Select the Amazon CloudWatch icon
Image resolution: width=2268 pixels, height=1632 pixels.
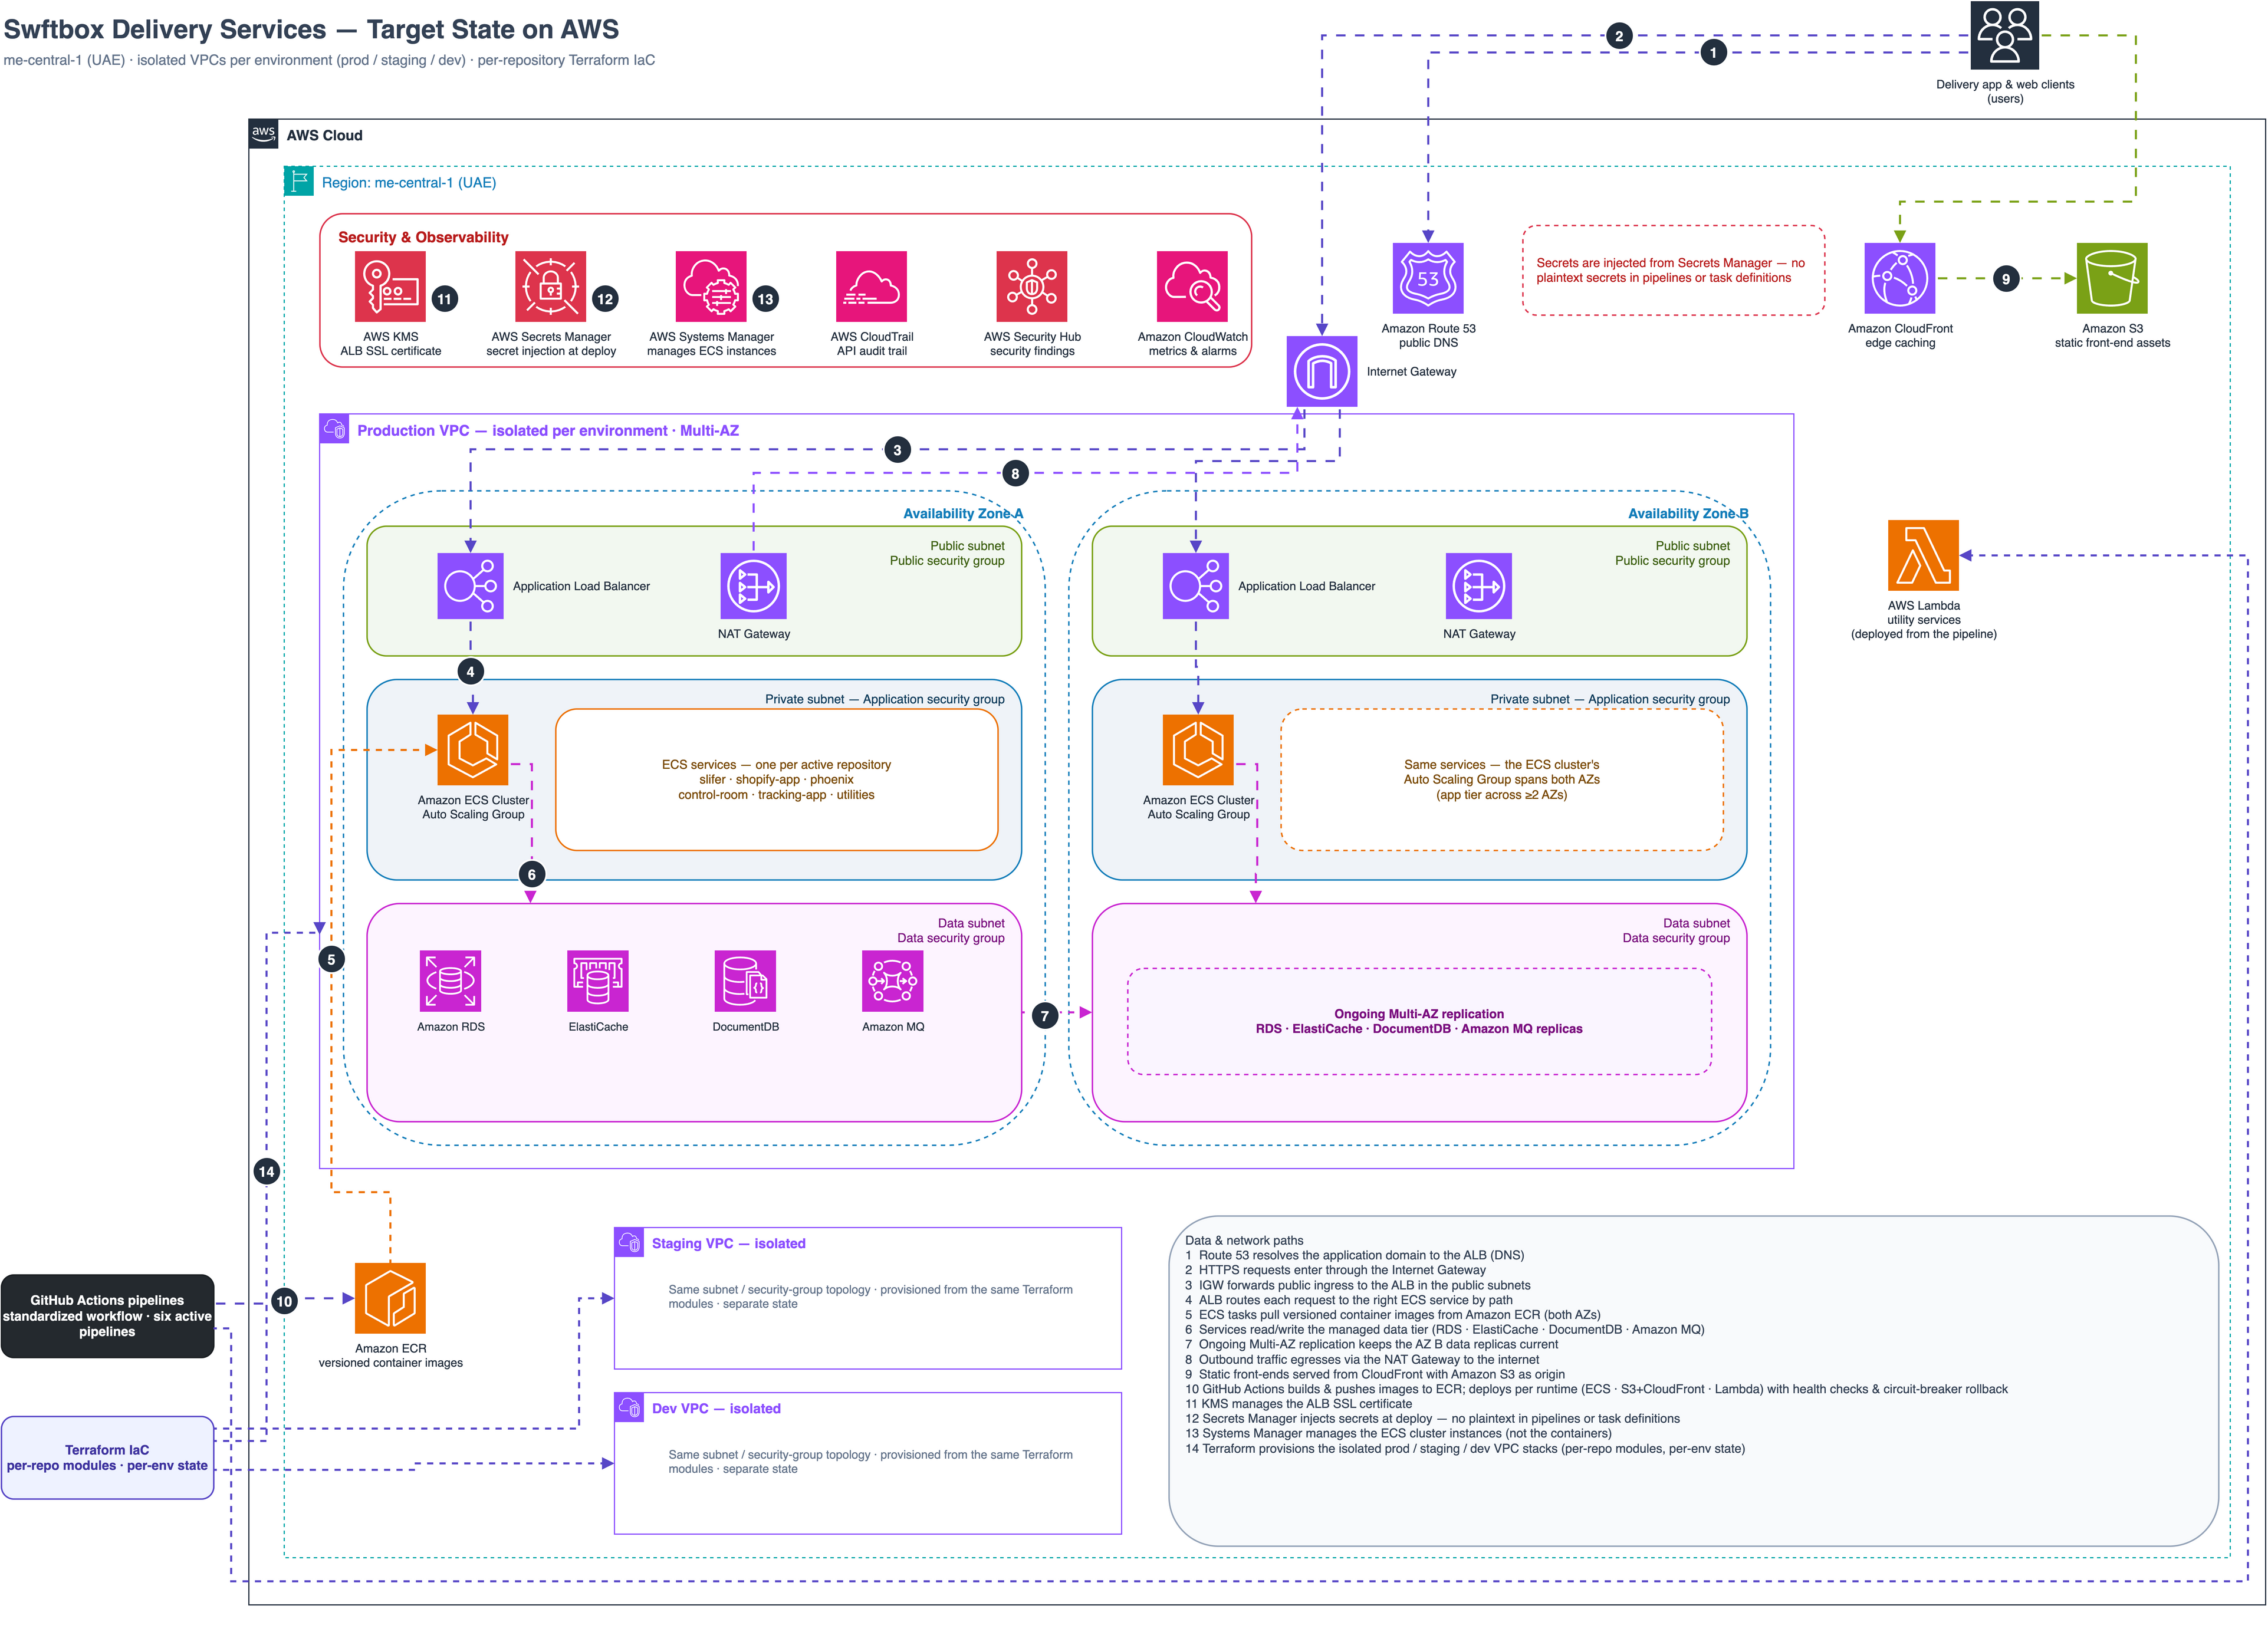tap(1192, 286)
